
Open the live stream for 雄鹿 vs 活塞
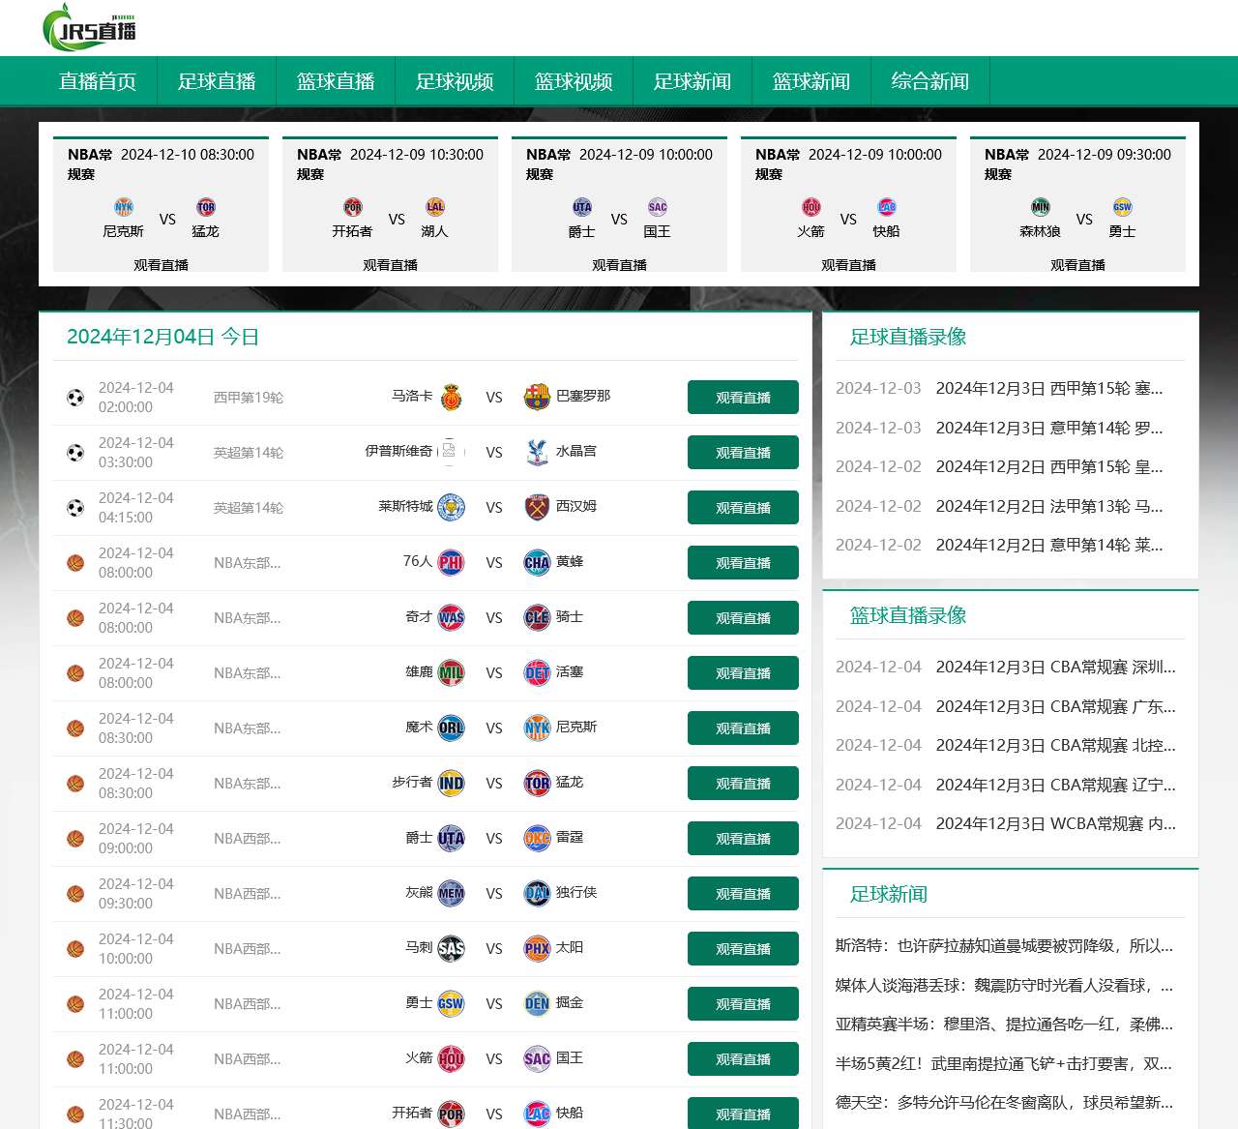point(743,673)
